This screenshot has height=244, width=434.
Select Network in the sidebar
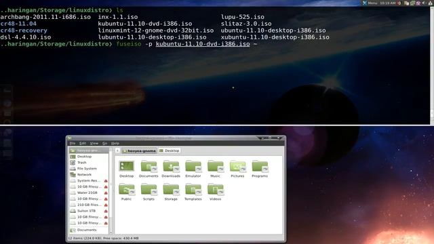click(x=89, y=175)
